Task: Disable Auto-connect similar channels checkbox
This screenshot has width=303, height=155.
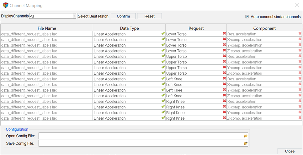Action: [247, 17]
